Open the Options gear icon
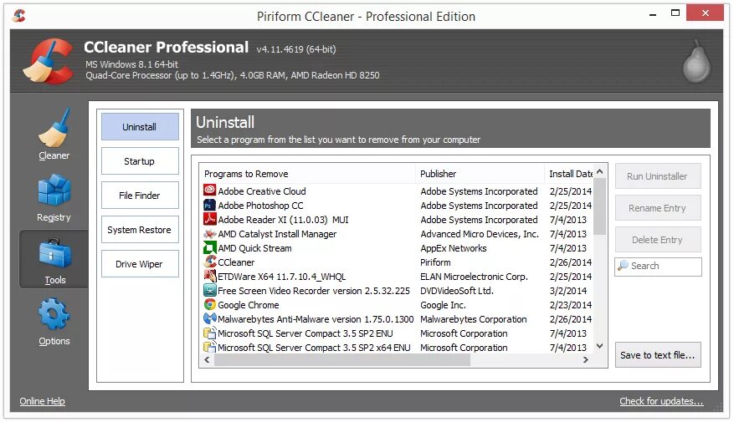Viewport: 734px width, 422px height. (x=54, y=314)
